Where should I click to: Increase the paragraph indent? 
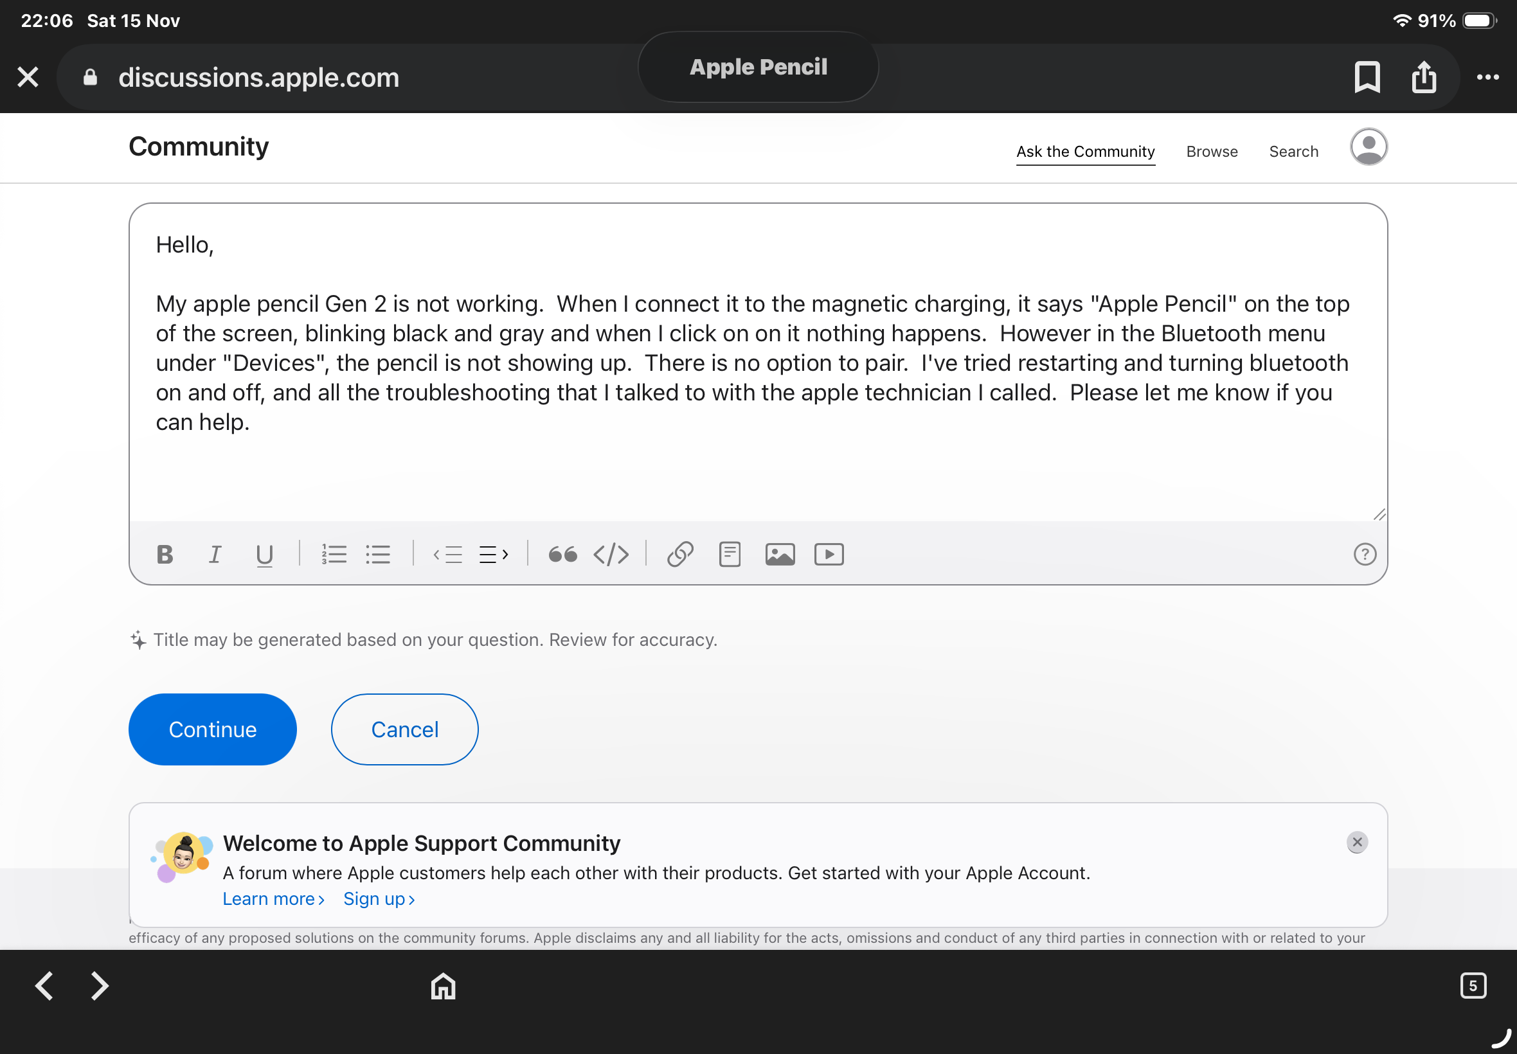[x=493, y=554]
